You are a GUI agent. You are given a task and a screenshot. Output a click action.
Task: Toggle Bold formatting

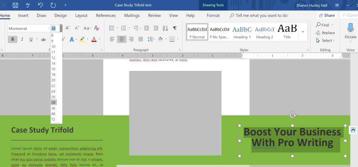pos(13,39)
